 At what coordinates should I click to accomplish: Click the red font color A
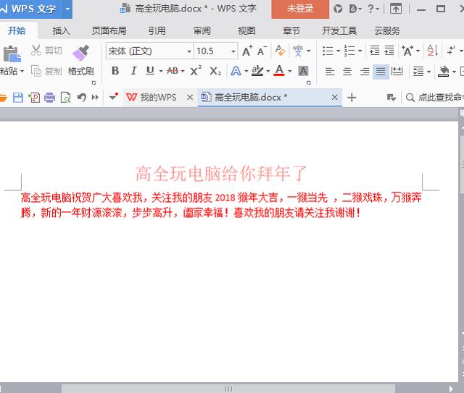279,71
